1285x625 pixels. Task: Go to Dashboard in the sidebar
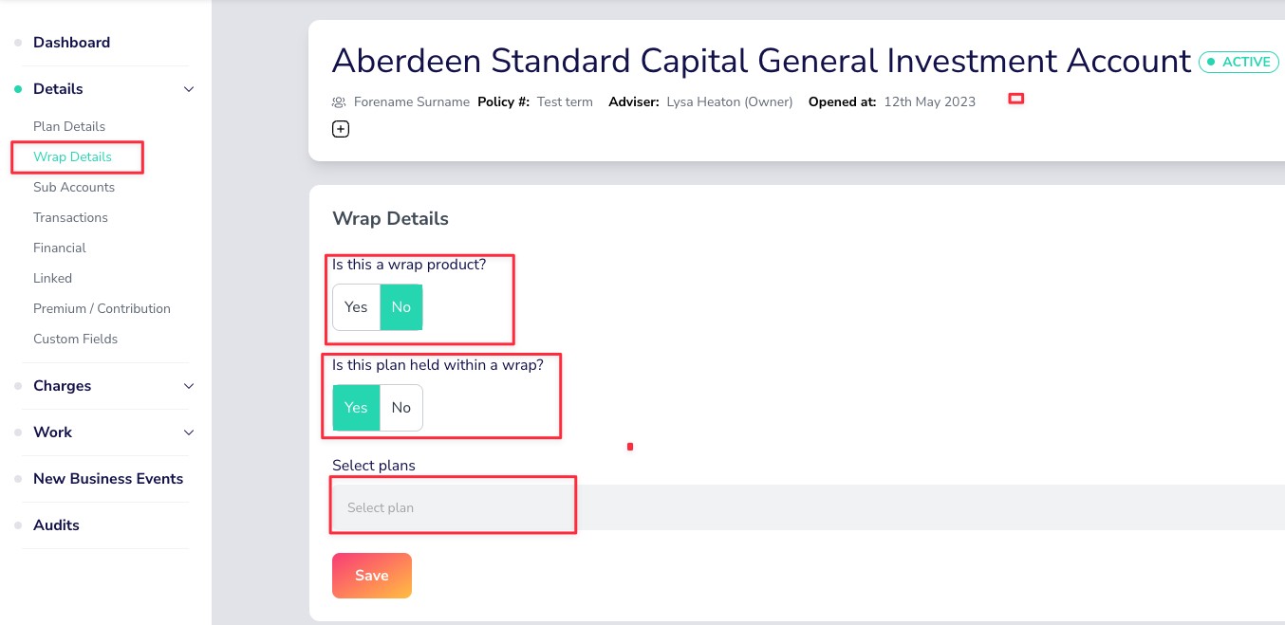click(x=71, y=43)
